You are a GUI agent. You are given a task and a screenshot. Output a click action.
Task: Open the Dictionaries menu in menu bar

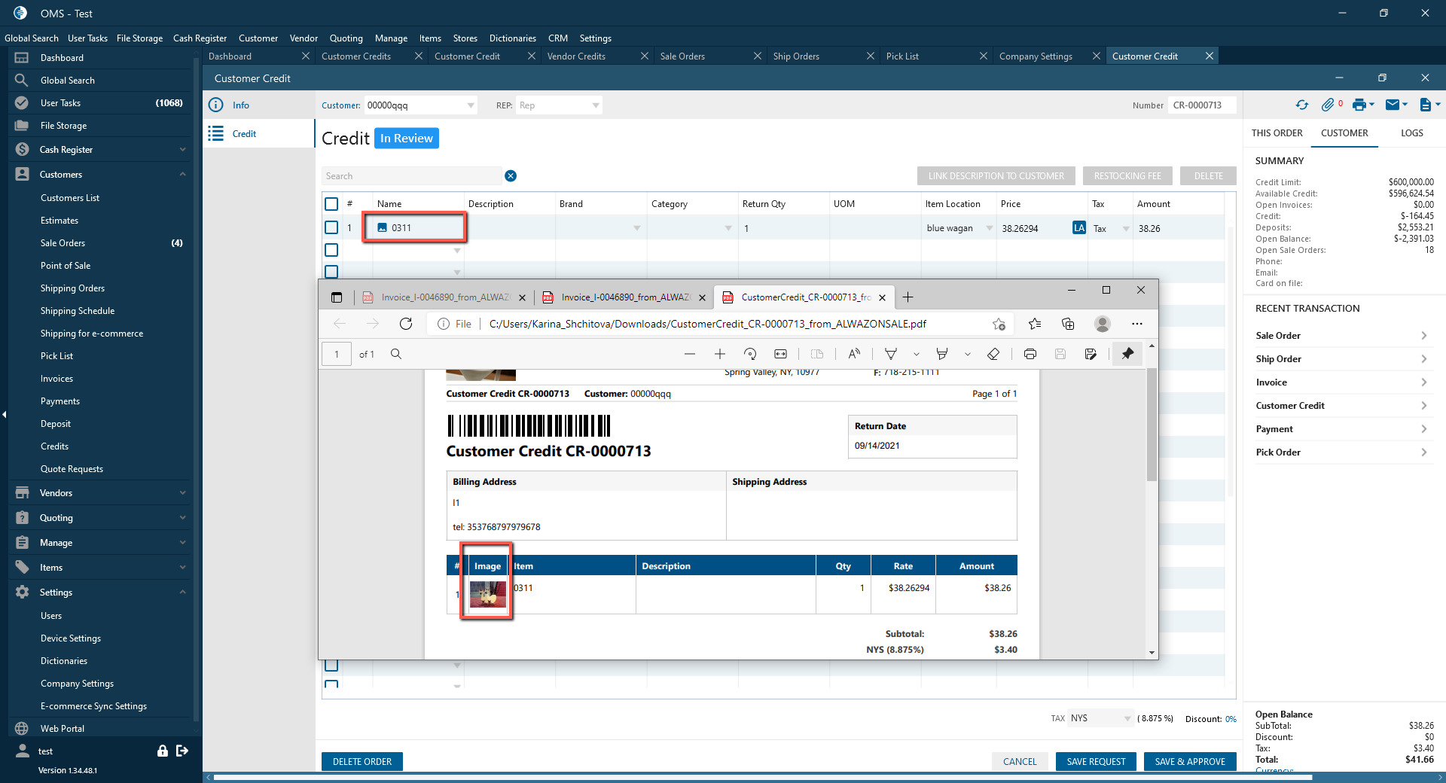512,38
